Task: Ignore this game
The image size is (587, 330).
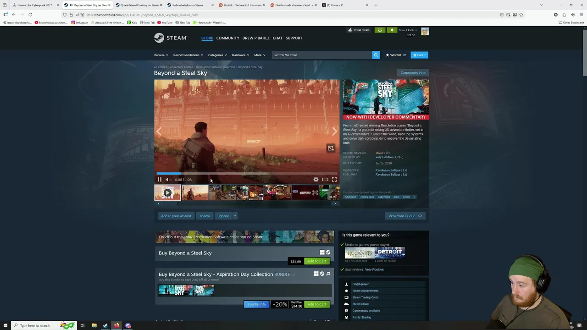Action: click(x=223, y=216)
